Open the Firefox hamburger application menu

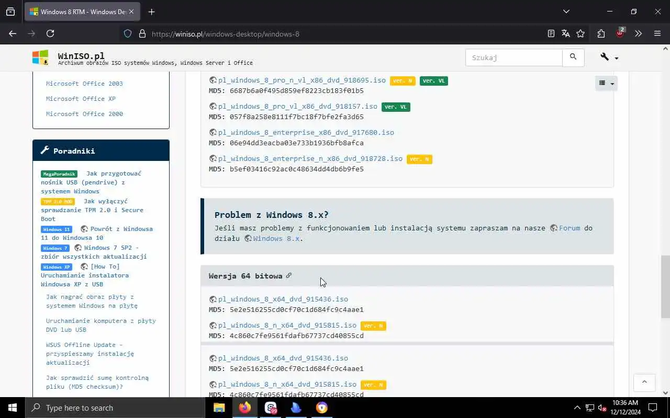click(x=657, y=33)
